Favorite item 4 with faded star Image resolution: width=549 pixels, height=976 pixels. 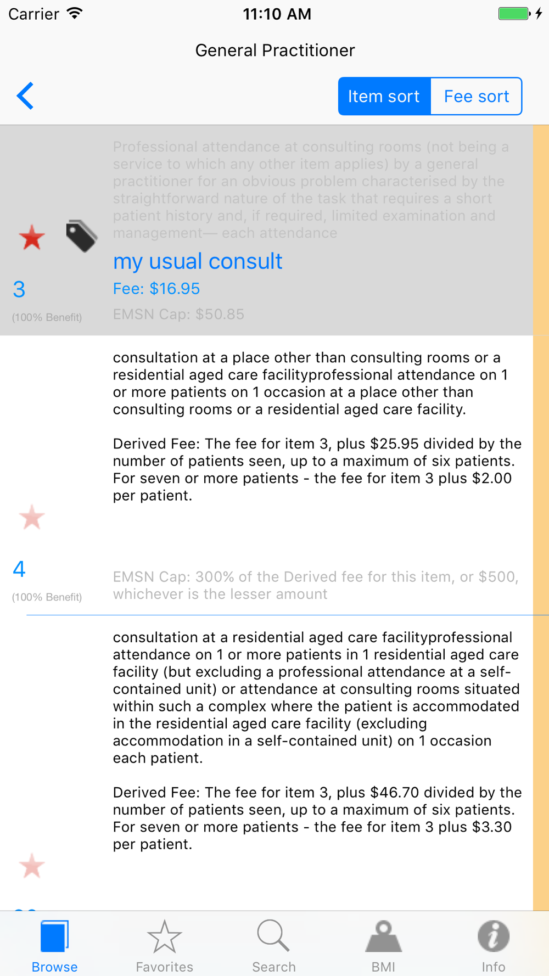[31, 517]
